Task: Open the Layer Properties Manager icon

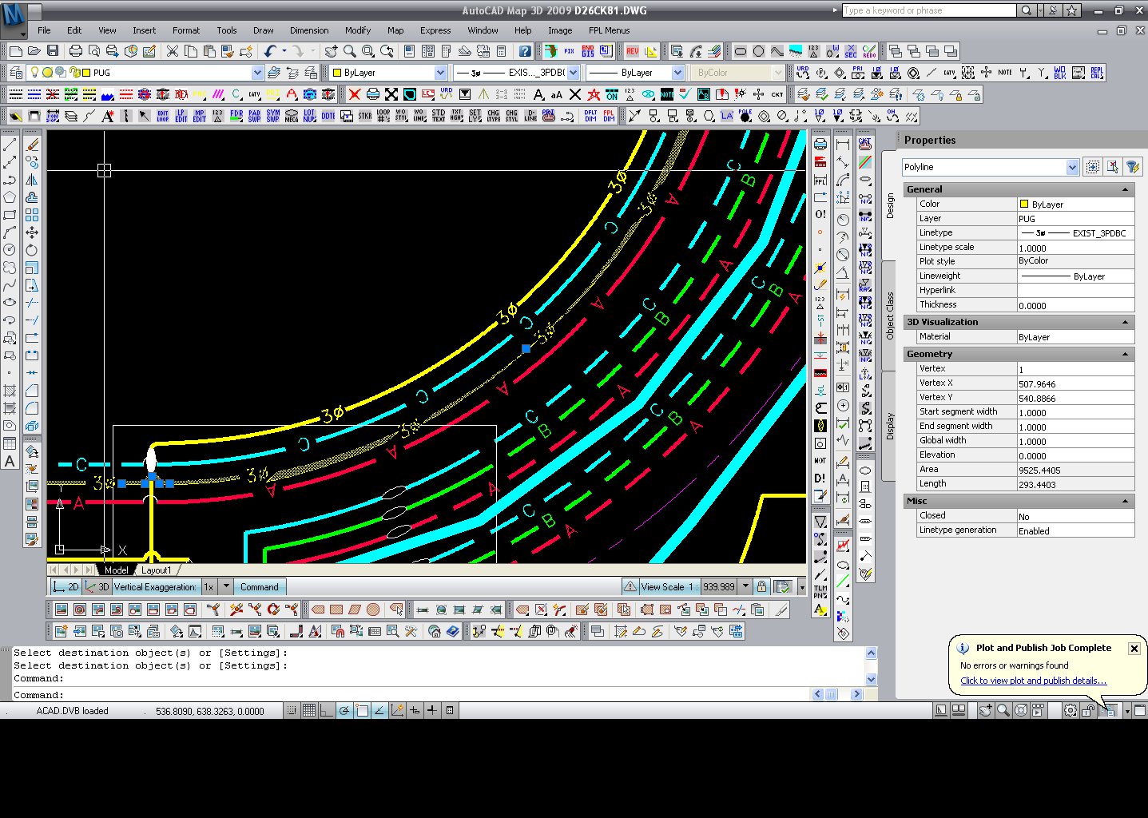Action: pos(16,73)
